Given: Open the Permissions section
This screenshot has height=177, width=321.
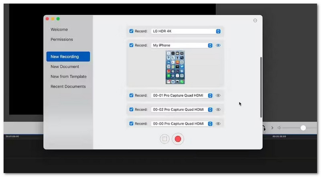Looking at the screenshot, I should pos(62,40).
